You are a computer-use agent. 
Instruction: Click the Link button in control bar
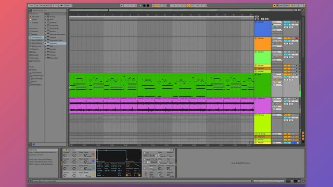tap(31, 6)
